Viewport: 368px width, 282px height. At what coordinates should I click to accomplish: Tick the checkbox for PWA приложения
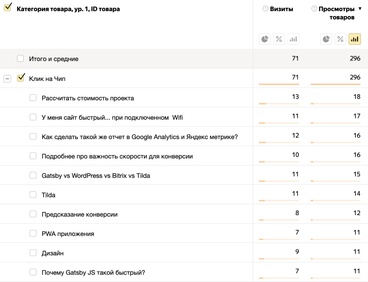(x=33, y=233)
